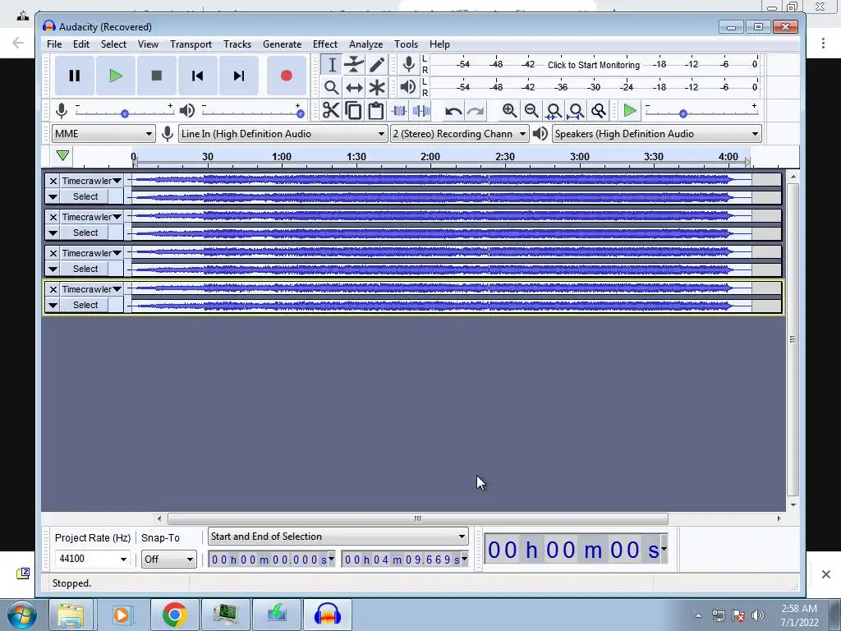The image size is (841, 631).
Task: Click the record meter microphone icon
Action: coord(409,64)
